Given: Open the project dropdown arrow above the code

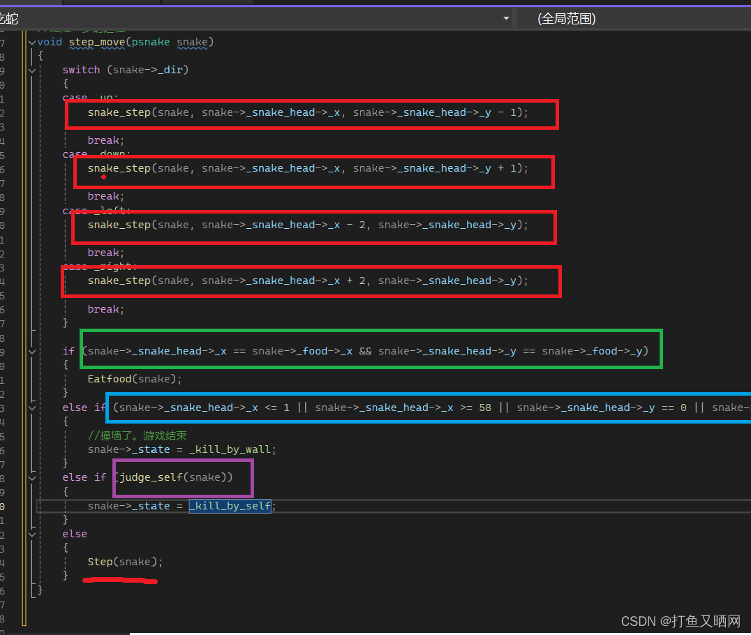Looking at the screenshot, I should (x=506, y=19).
